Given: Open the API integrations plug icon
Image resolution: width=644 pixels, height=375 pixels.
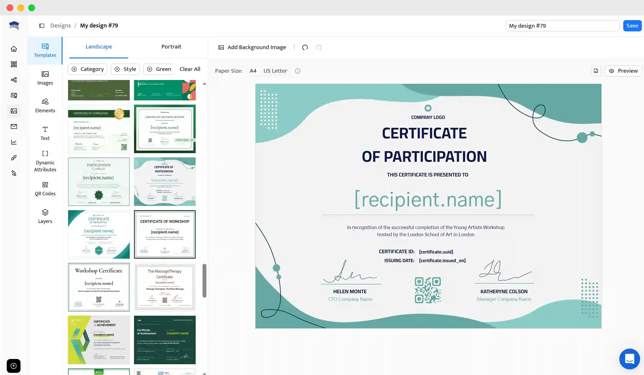Looking at the screenshot, I should click(14, 157).
